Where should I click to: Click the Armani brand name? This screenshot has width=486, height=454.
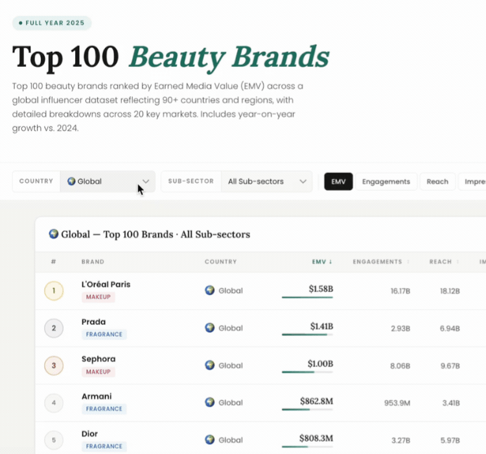[x=97, y=396]
